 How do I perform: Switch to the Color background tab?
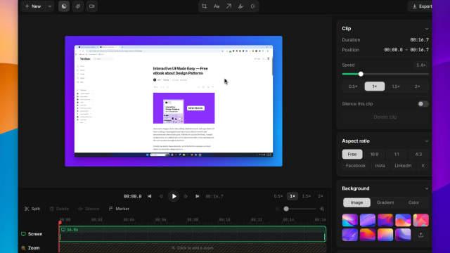pos(413,202)
